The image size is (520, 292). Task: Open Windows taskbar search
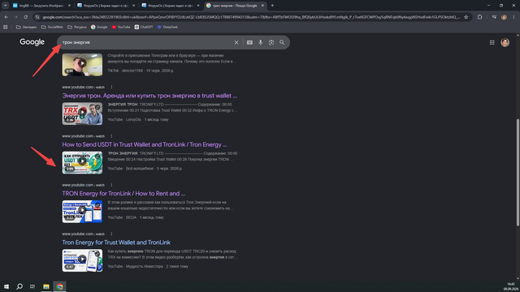coord(19,286)
